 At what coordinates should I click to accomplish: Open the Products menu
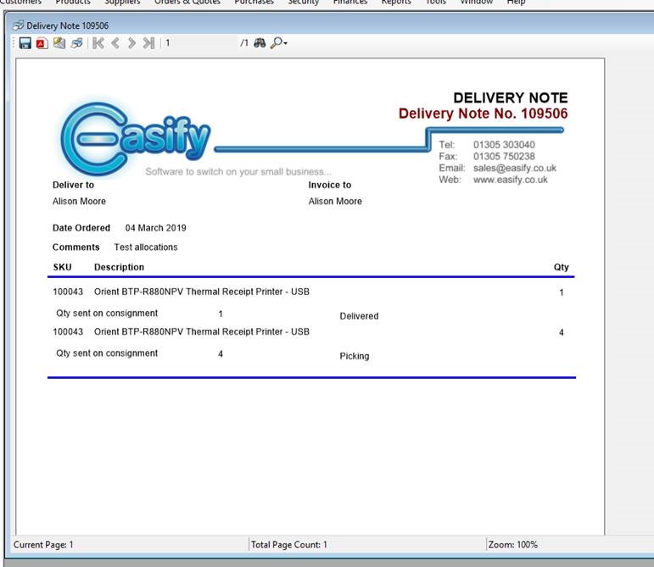(73, 3)
